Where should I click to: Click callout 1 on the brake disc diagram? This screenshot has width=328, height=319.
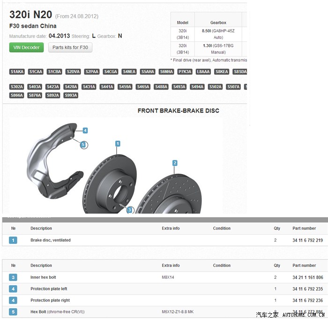click(x=118, y=144)
